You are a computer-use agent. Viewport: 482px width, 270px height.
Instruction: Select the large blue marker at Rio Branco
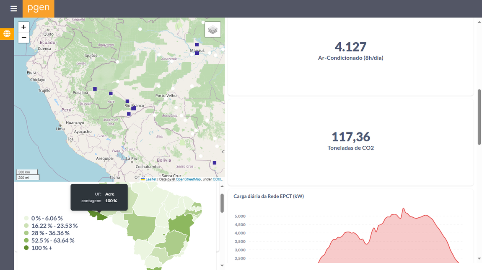(134, 108)
